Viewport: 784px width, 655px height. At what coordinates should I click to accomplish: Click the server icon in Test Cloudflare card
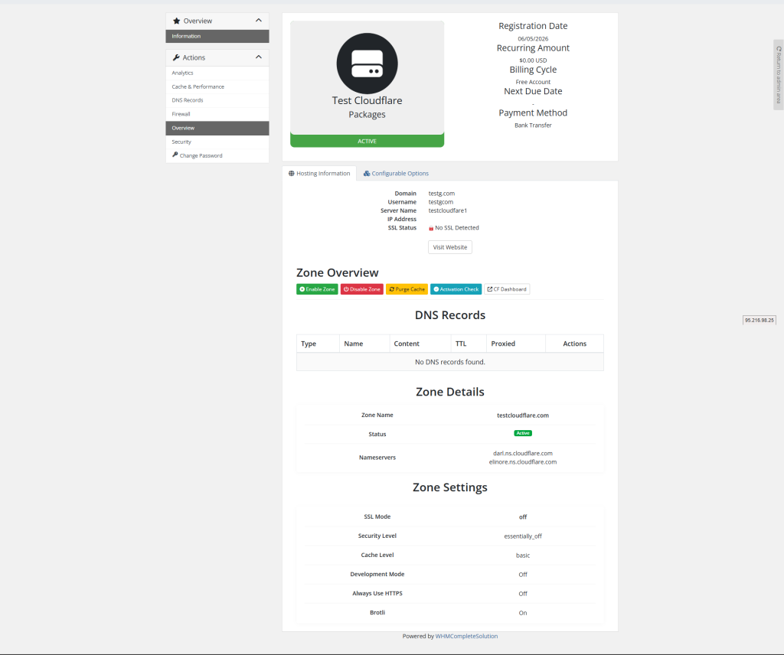(367, 64)
